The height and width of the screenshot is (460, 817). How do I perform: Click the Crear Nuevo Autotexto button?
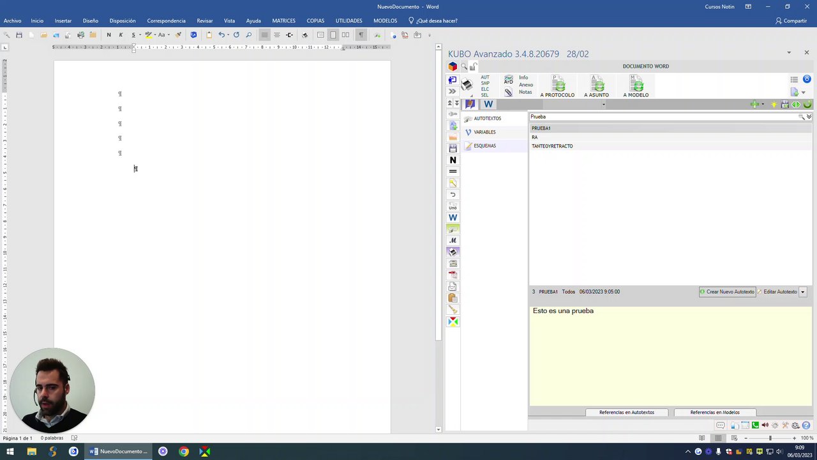[x=727, y=292]
